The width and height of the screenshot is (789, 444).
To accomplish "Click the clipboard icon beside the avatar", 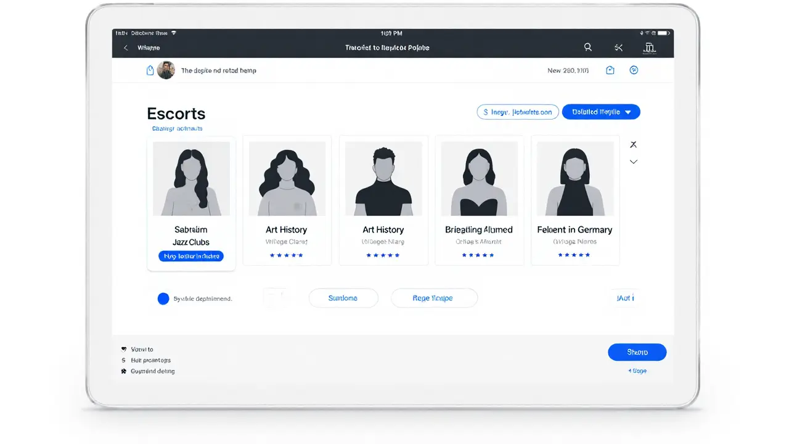I will click(x=150, y=70).
